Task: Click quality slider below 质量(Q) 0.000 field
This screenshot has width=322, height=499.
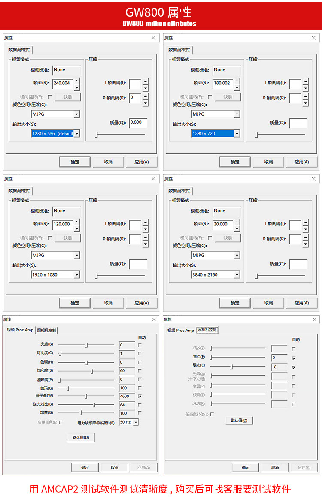Action: [121, 135]
